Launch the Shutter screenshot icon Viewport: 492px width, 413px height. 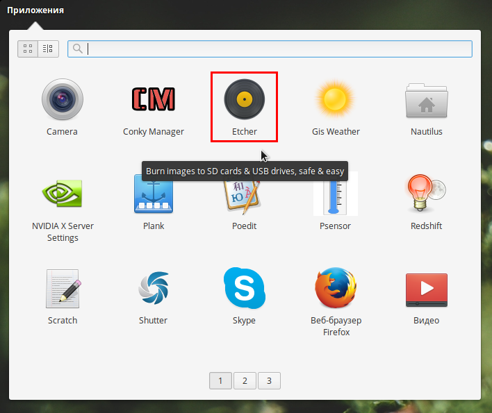click(154, 288)
